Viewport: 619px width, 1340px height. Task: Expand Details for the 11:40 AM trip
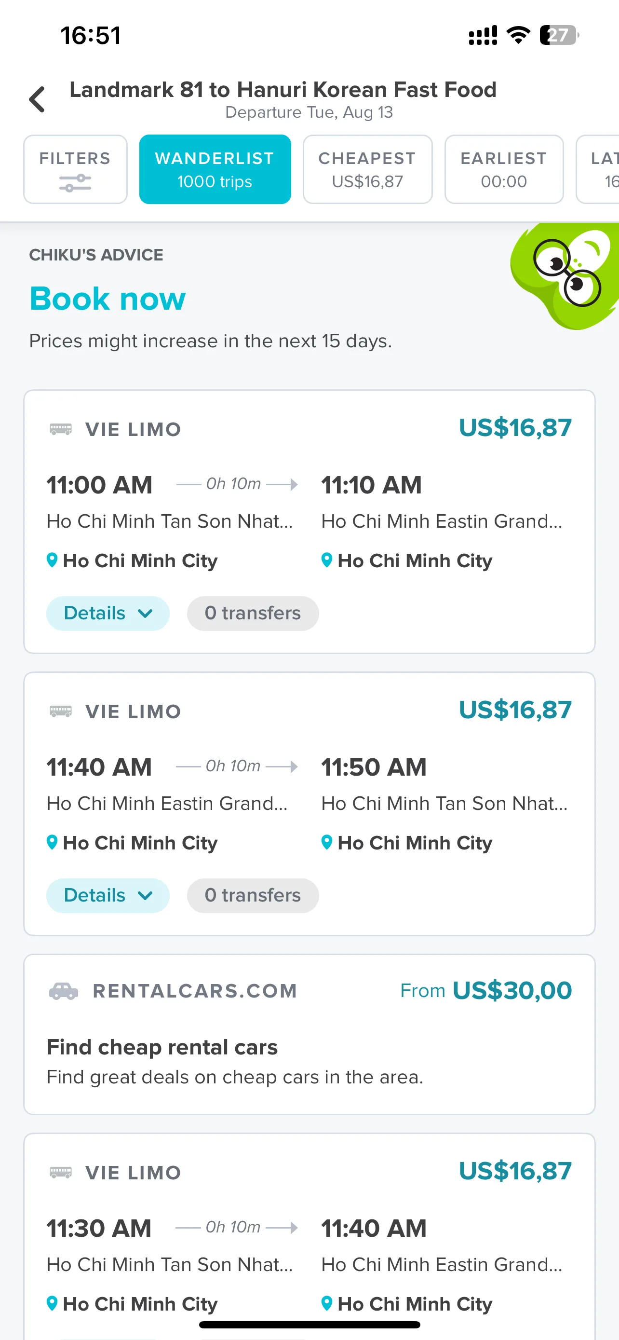point(108,895)
